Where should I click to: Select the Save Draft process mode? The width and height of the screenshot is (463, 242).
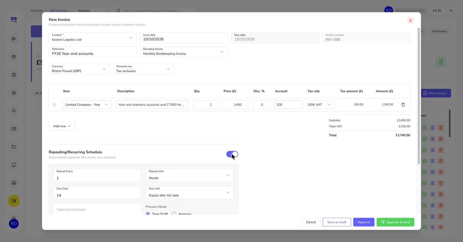[x=148, y=214]
